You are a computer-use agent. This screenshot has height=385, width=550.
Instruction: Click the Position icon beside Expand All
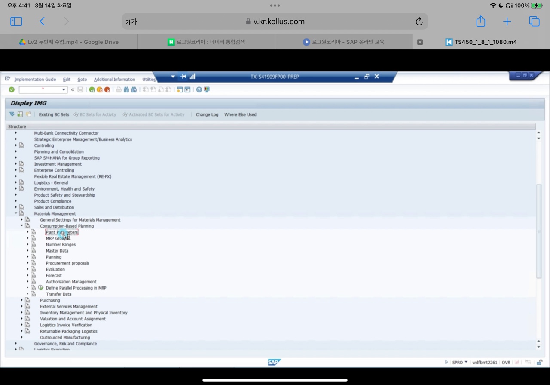click(x=20, y=114)
